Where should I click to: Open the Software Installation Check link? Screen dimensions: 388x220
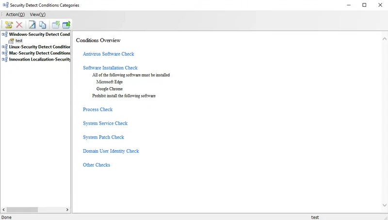[x=110, y=68]
